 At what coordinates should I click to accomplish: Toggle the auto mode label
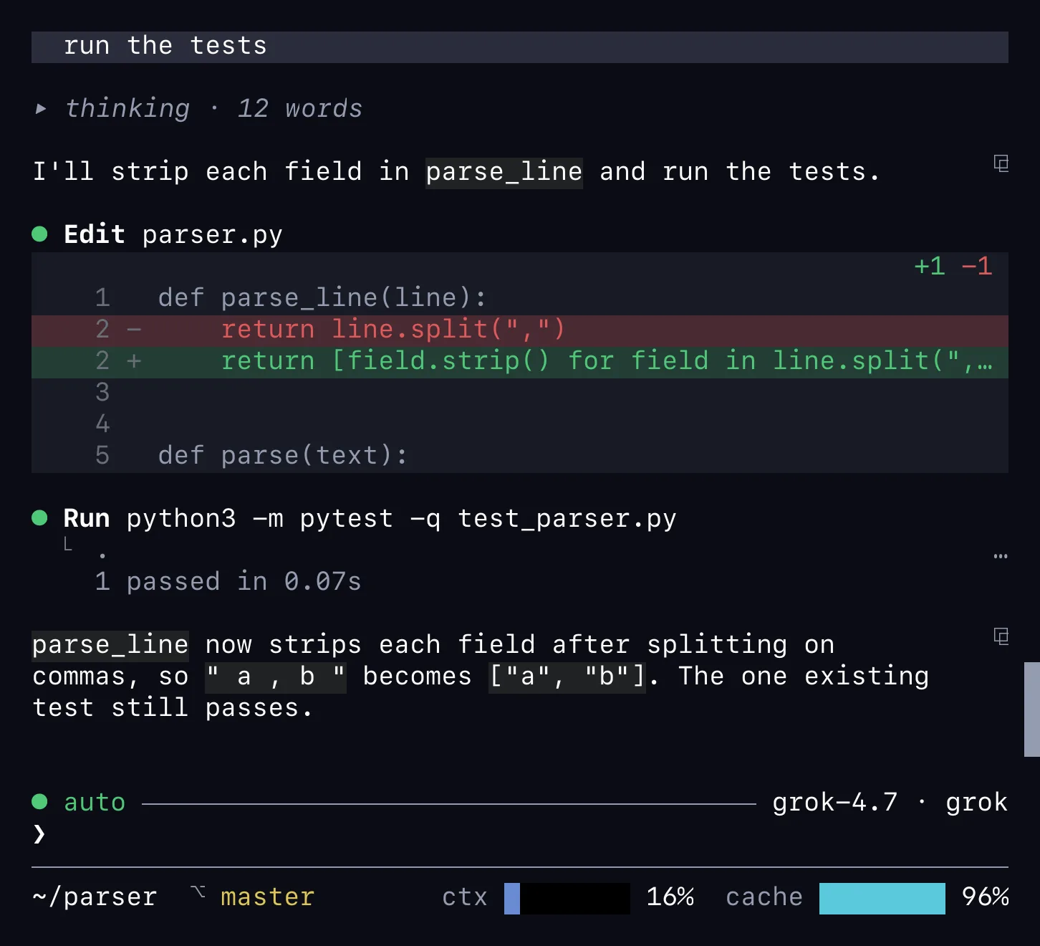(95, 802)
